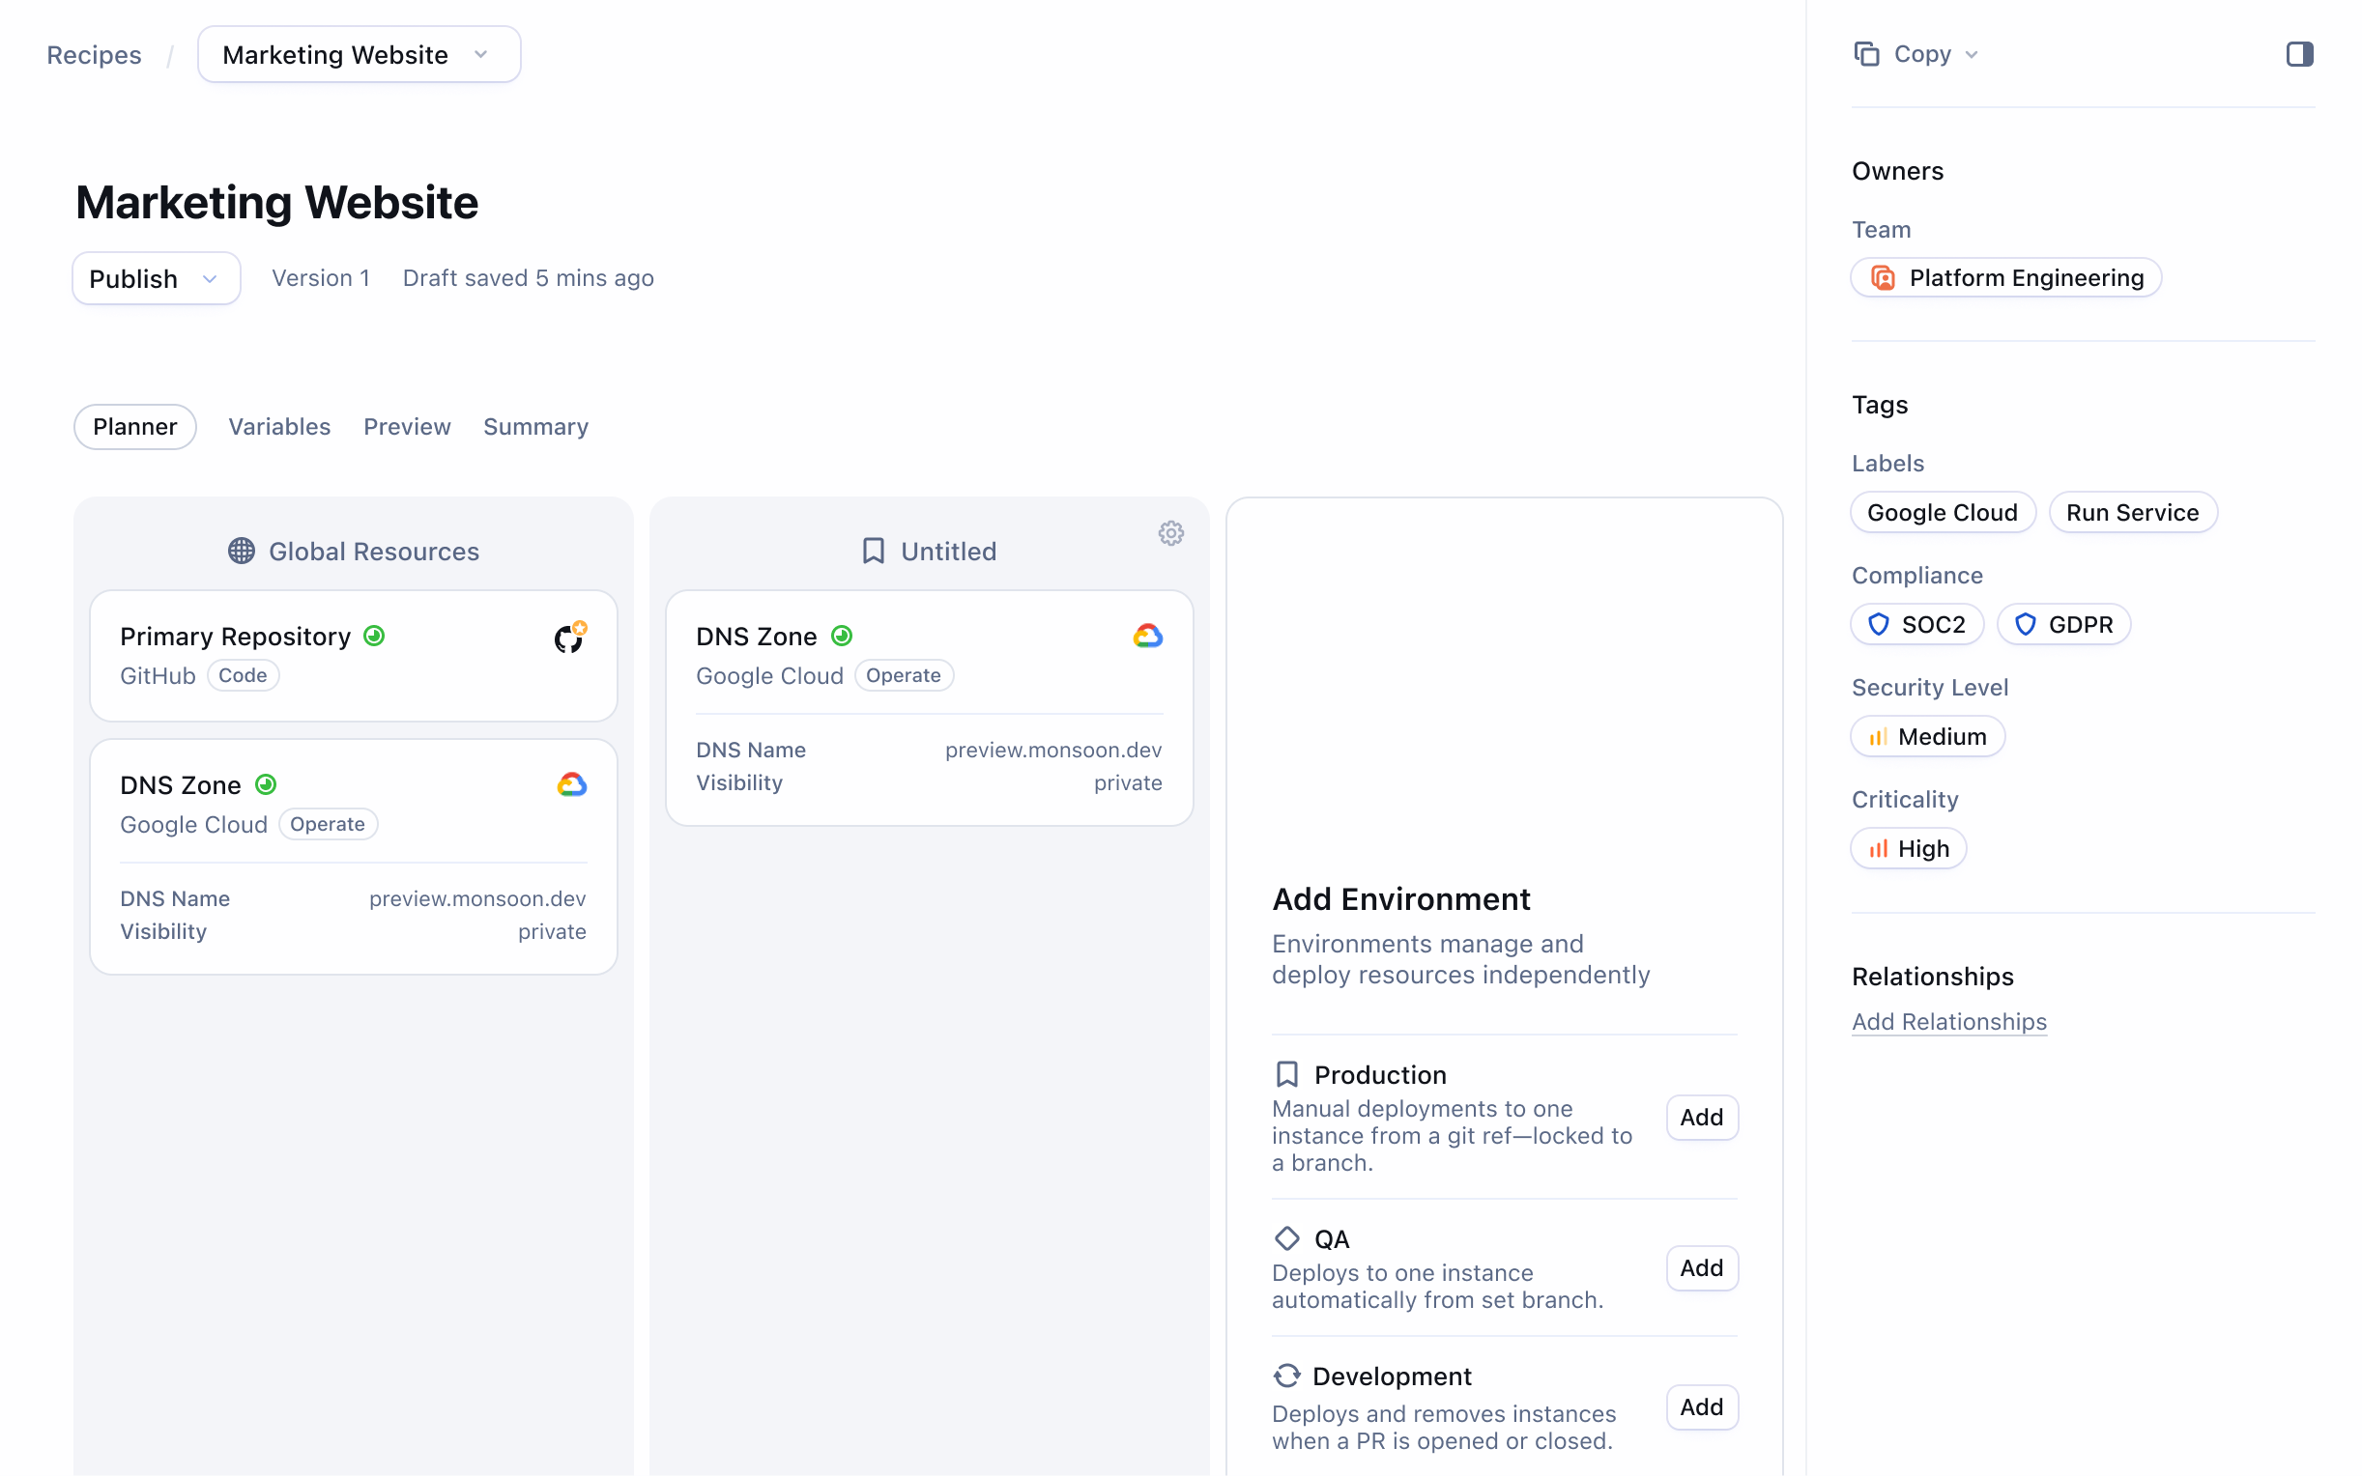Select the Run Service label tag
The image size is (2362, 1476).
[2132, 513]
